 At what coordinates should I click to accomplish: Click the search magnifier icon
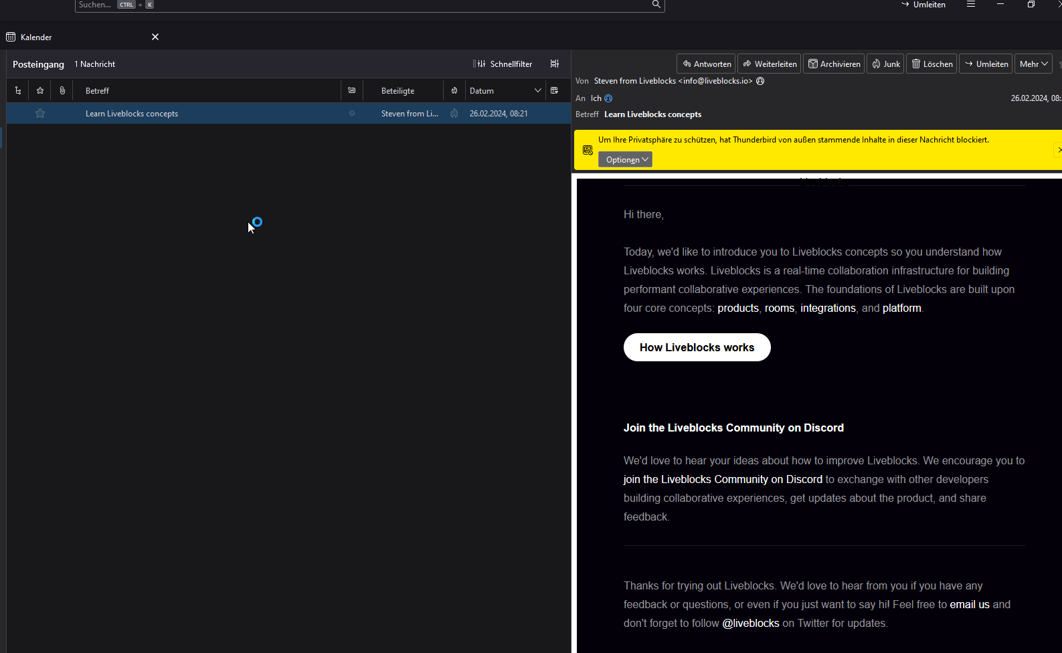click(x=656, y=5)
